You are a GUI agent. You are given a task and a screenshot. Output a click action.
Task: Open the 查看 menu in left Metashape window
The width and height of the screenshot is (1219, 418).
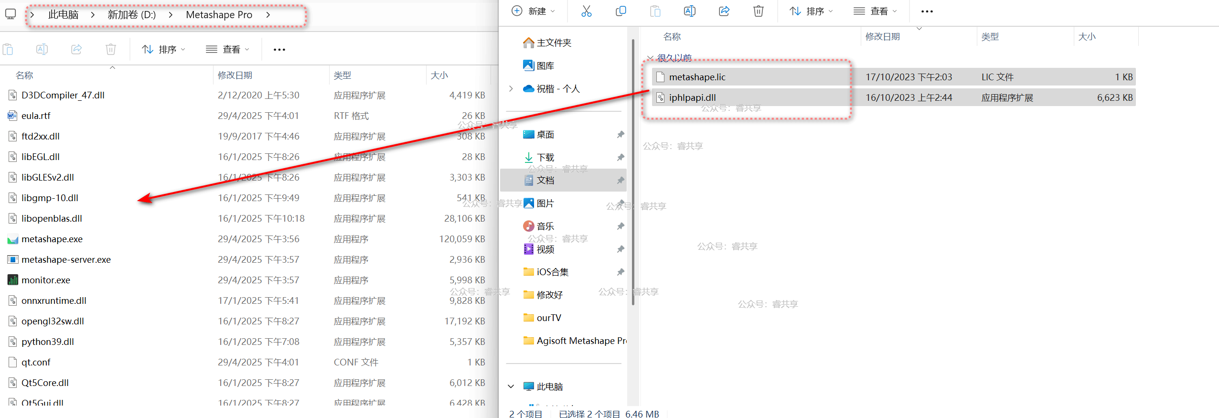[227, 49]
